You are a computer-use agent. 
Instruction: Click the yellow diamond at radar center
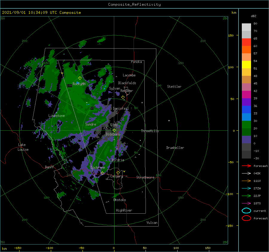pos(114,130)
